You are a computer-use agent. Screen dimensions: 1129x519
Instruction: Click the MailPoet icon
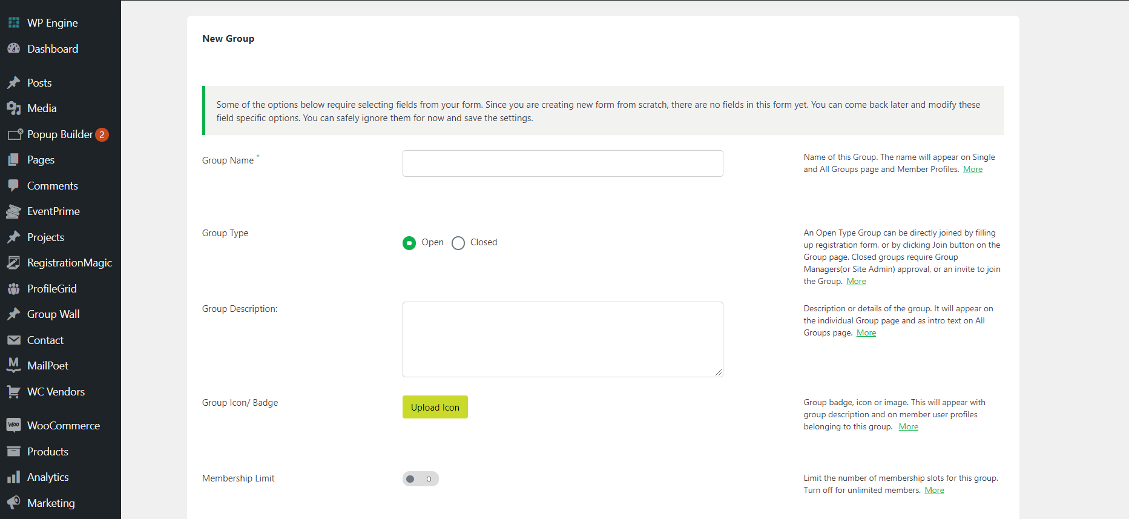[14, 365]
